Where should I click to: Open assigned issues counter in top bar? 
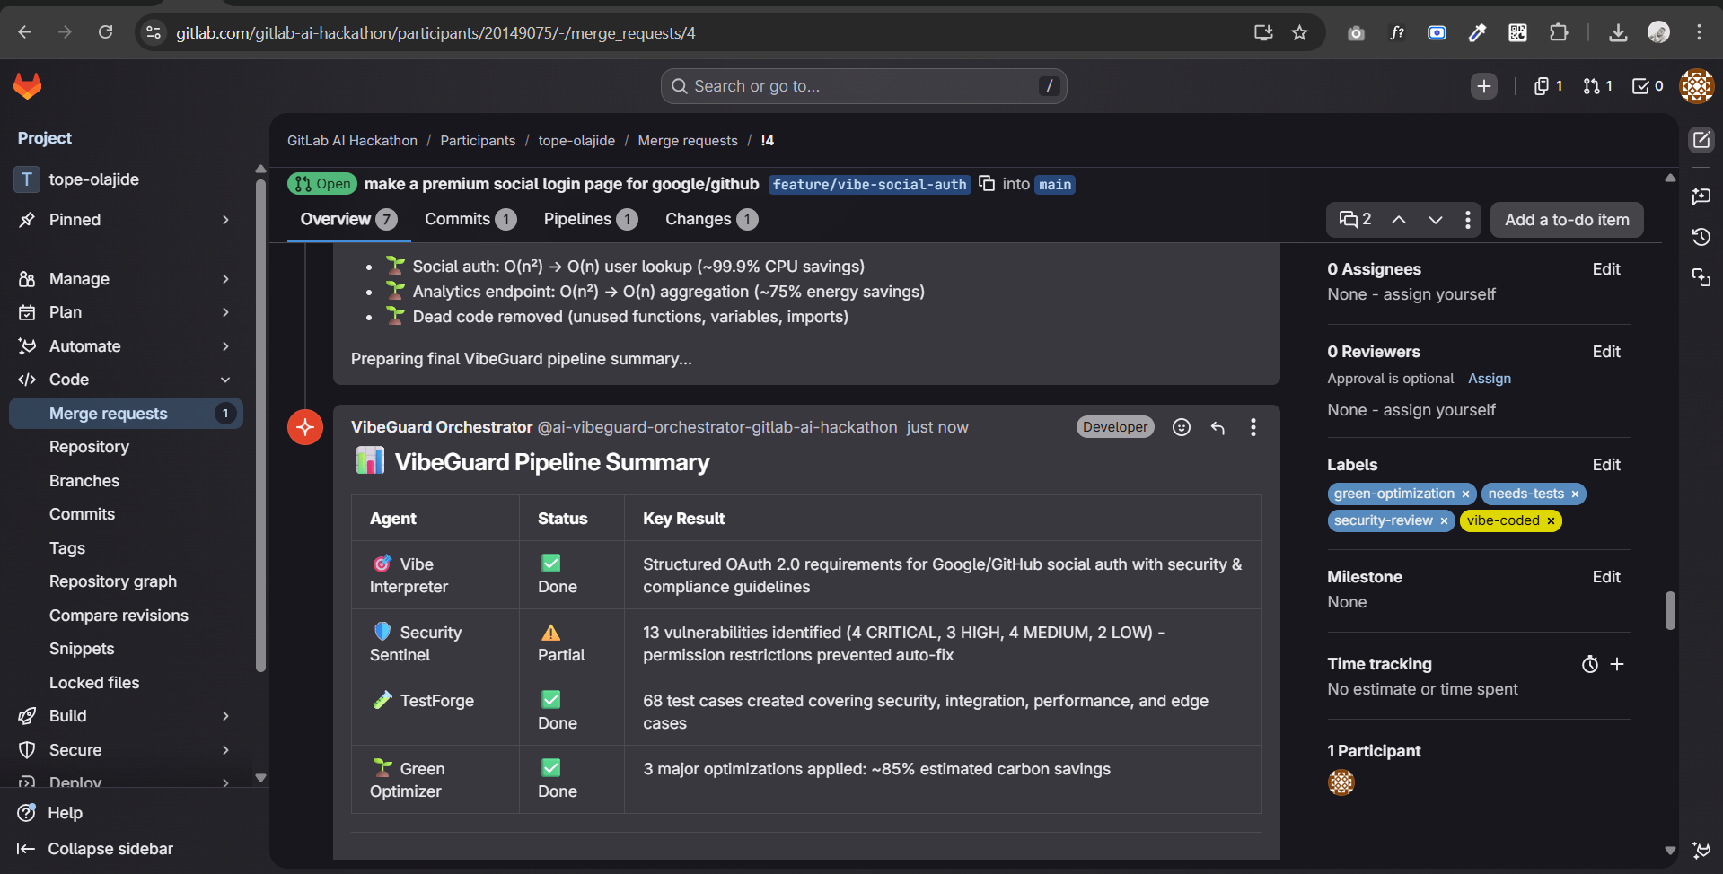coord(1548,86)
